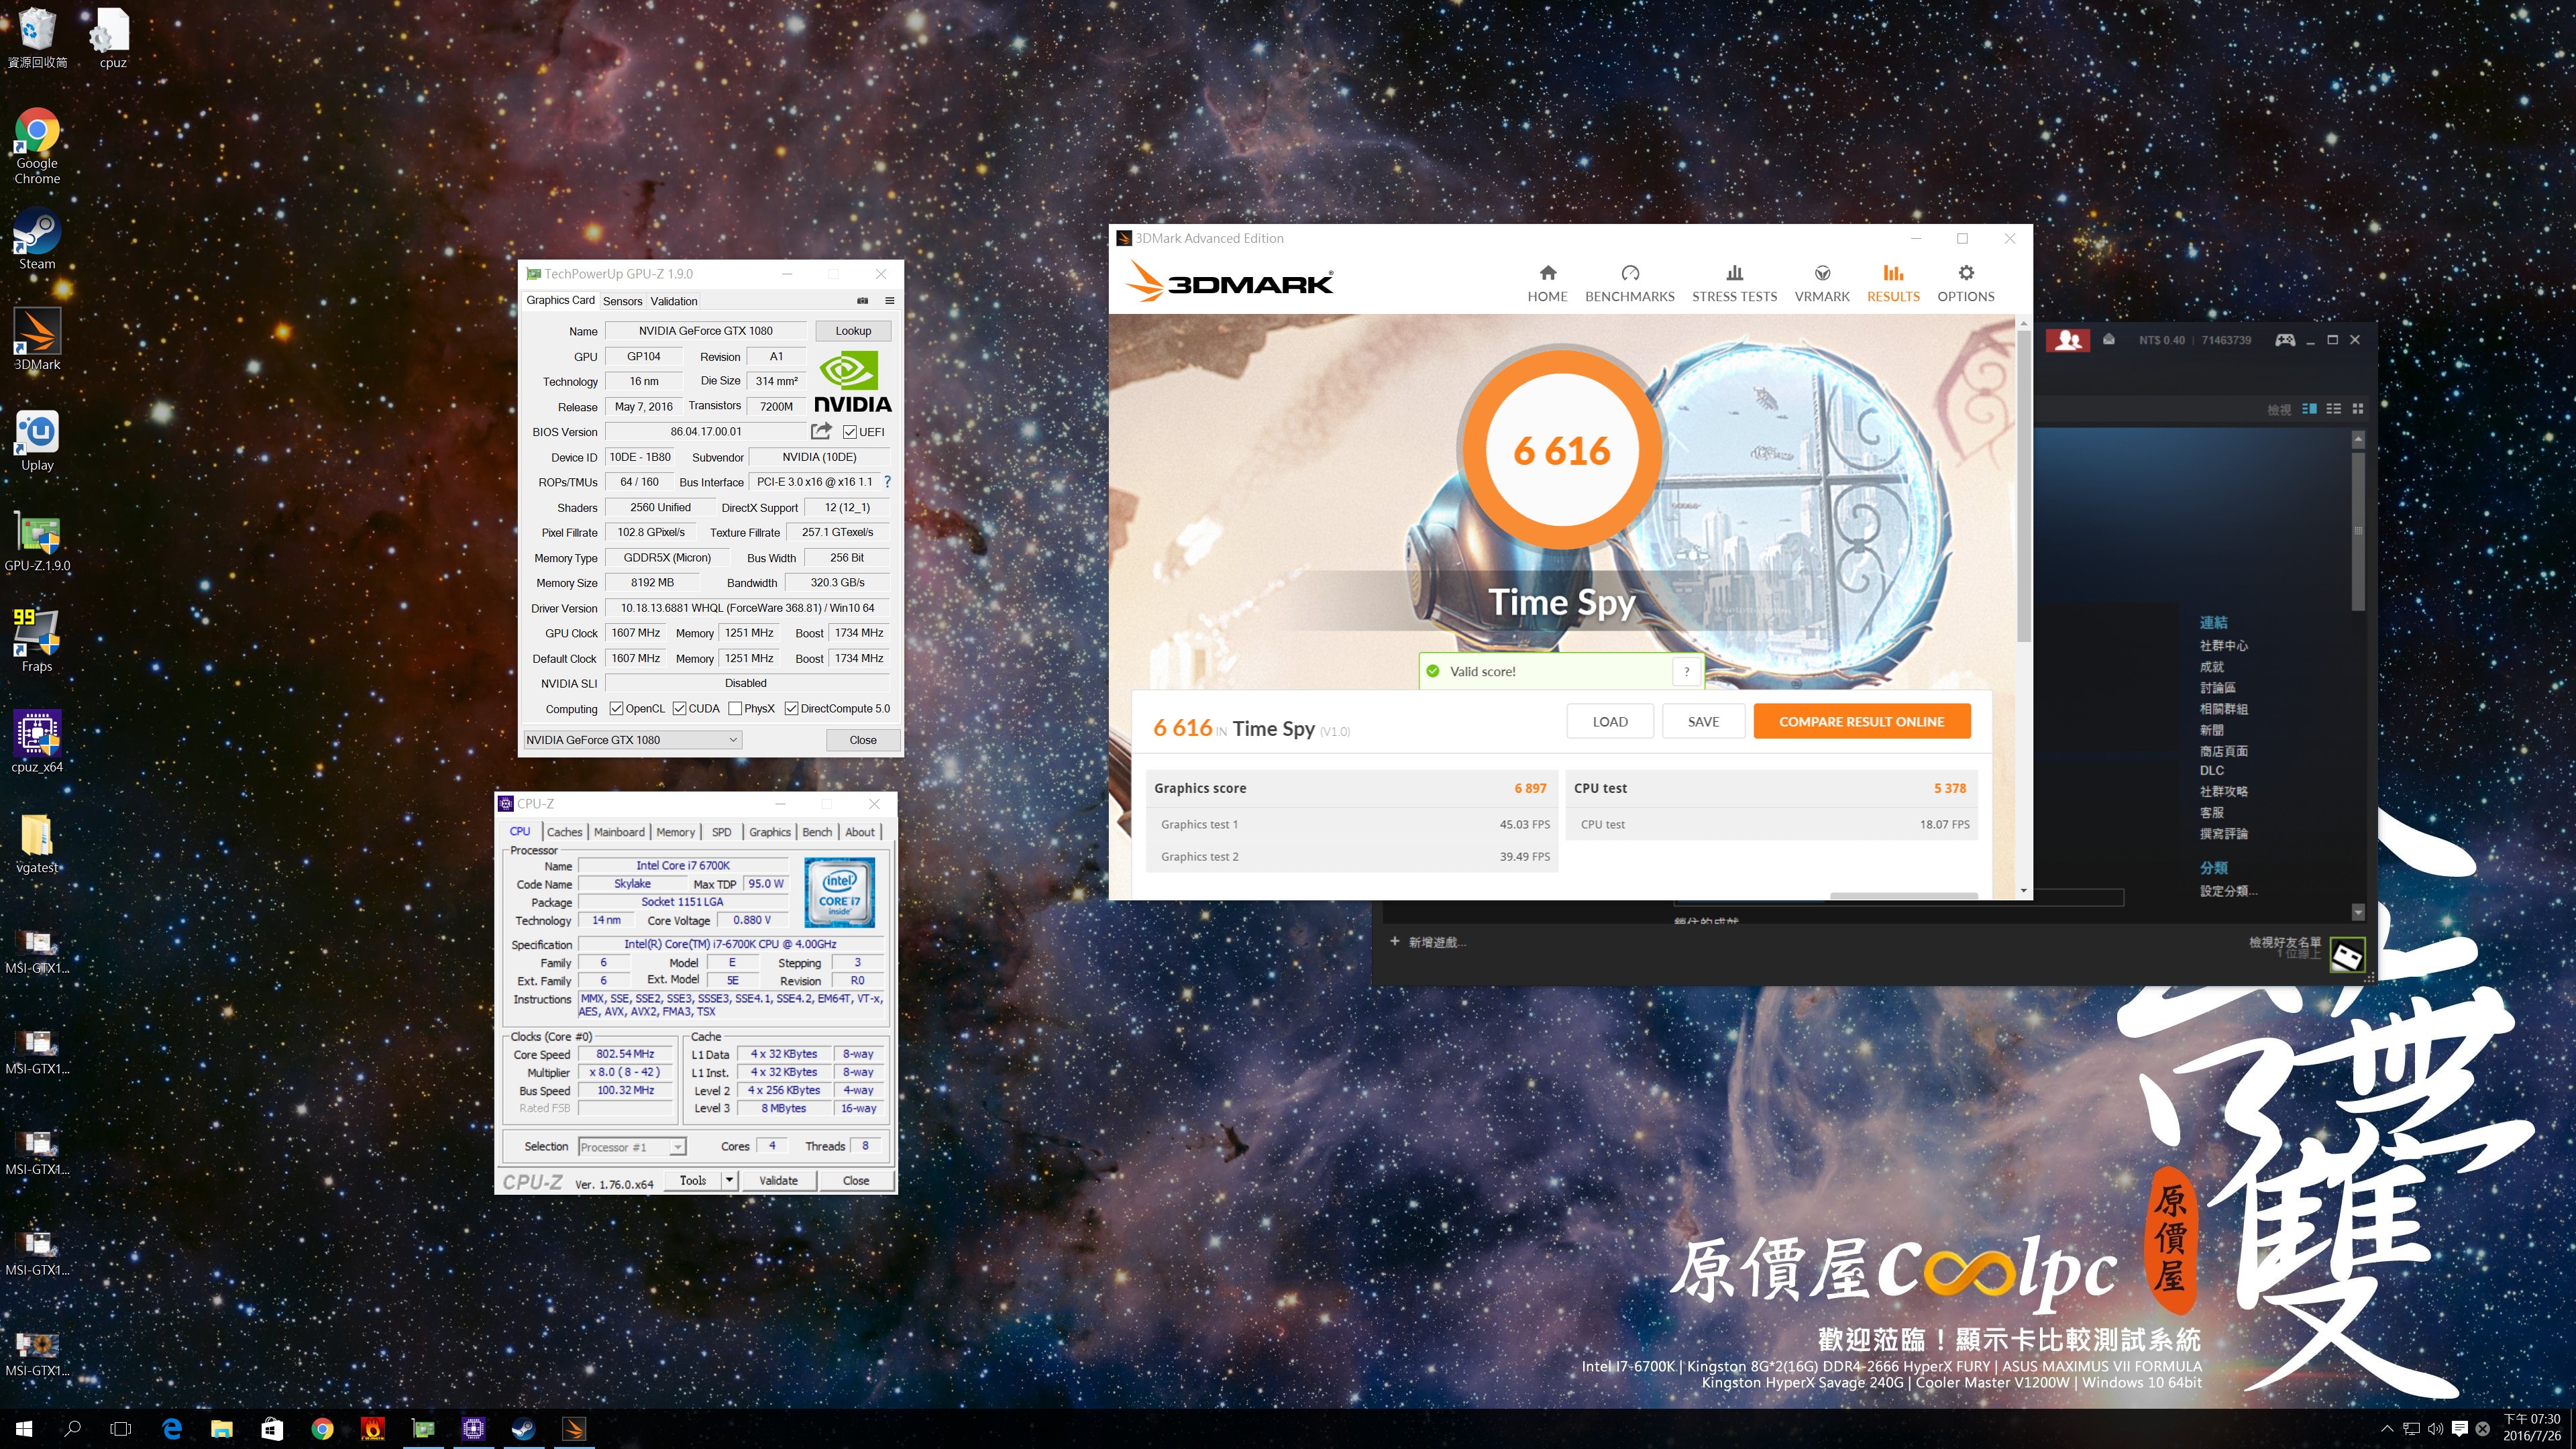Viewport: 2576px width, 1449px height.
Task: Open Microsoft Edge from the taskbar
Action: [x=172, y=1429]
